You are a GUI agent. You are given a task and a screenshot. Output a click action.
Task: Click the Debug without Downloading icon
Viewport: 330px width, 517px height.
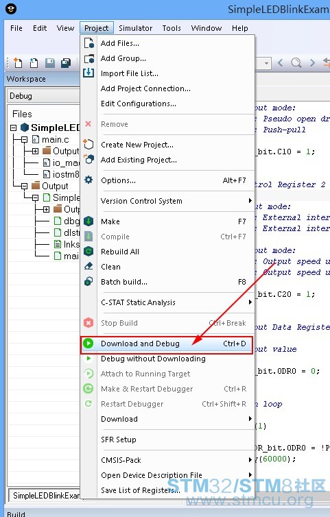click(x=88, y=359)
